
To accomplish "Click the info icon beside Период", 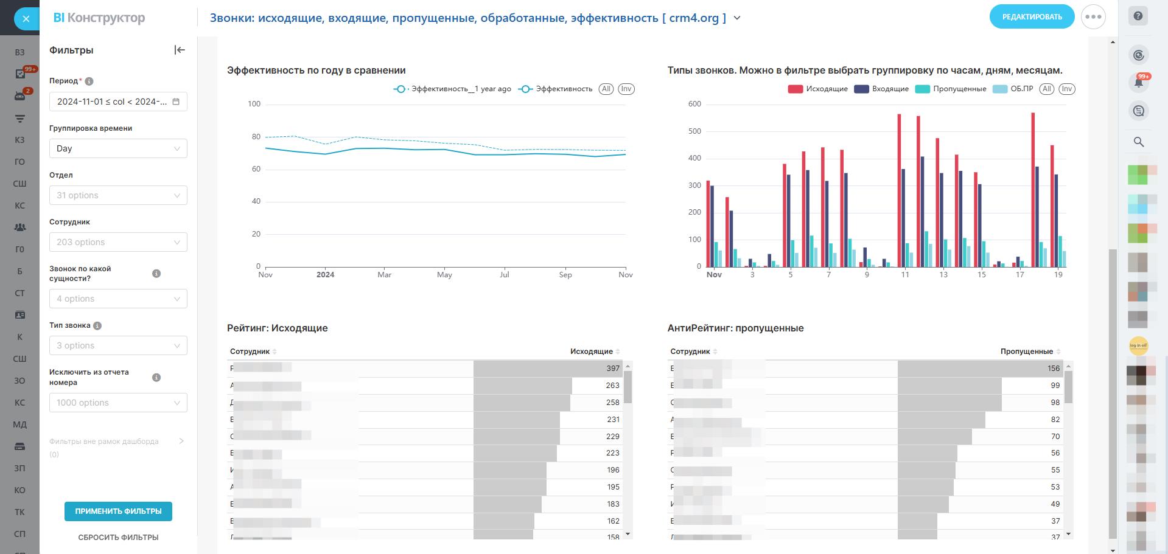I will coord(89,81).
